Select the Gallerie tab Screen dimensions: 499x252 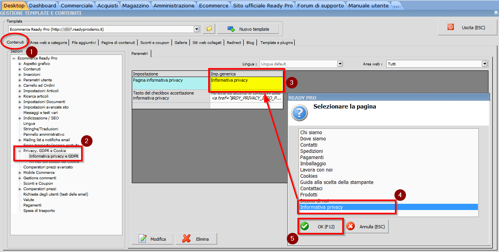click(181, 43)
